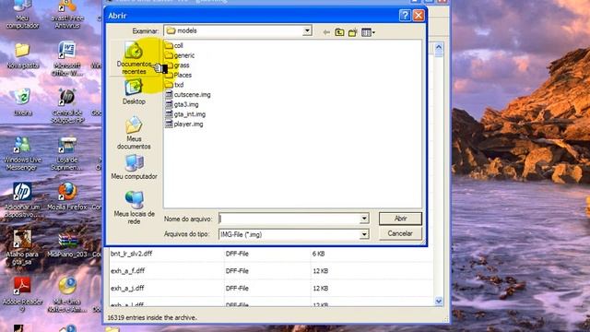Open the Meu computador desktop icon
Viewport: 590px width, 332px height.
(22, 15)
